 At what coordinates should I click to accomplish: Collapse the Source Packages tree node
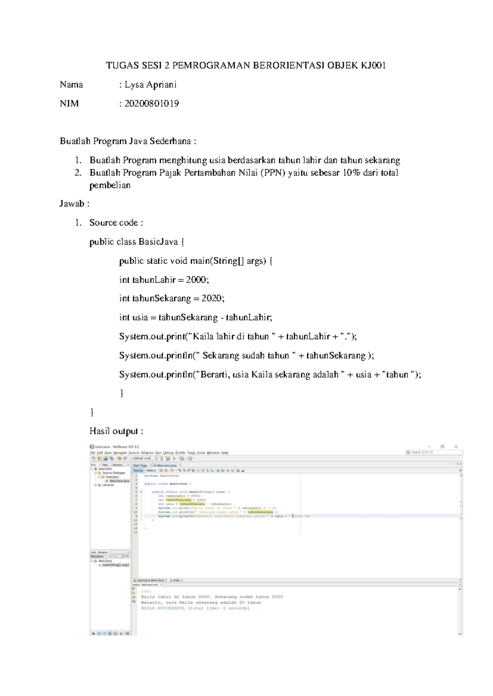click(95, 473)
